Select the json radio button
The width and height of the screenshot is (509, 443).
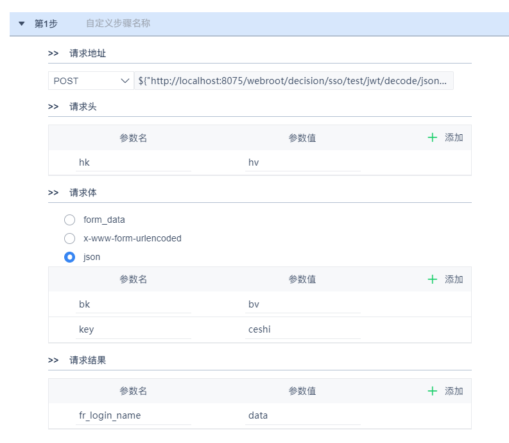tap(70, 257)
